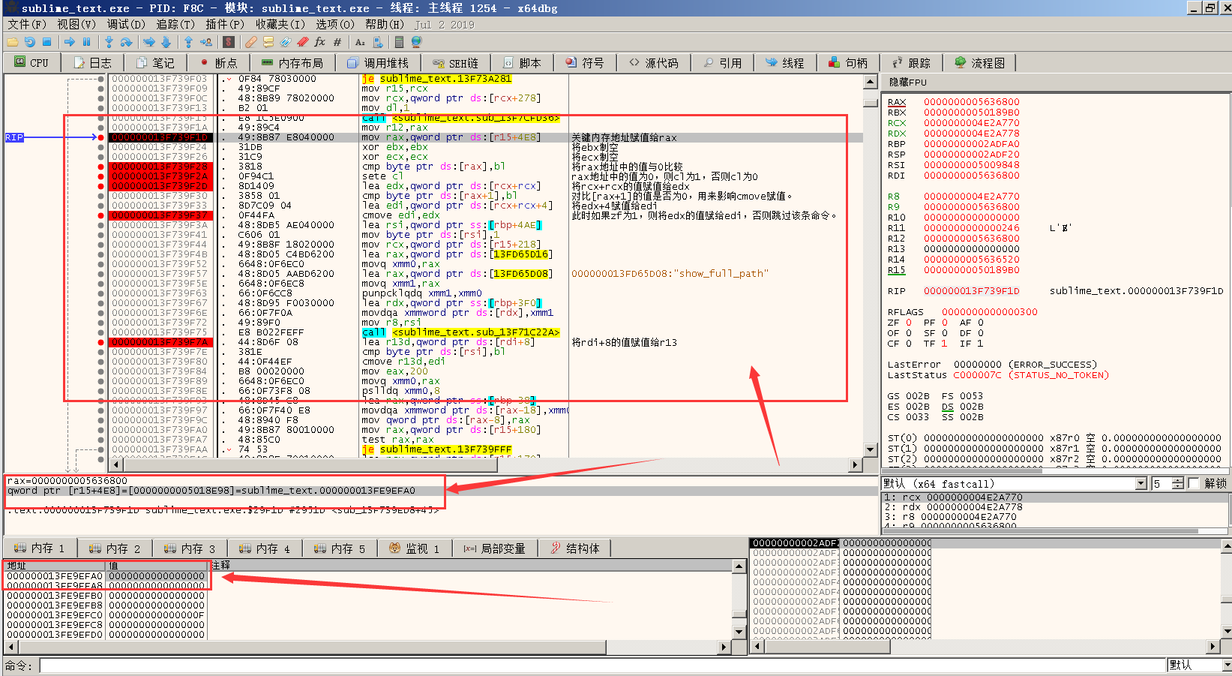The height and width of the screenshot is (676, 1232).
Task: Increase the argument count spinner
Action: [x=1178, y=480]
